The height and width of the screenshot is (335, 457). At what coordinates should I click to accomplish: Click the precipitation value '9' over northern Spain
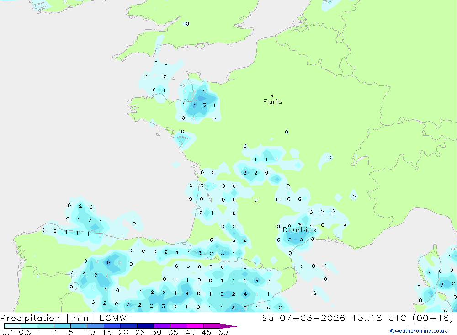tap(108, 263)
